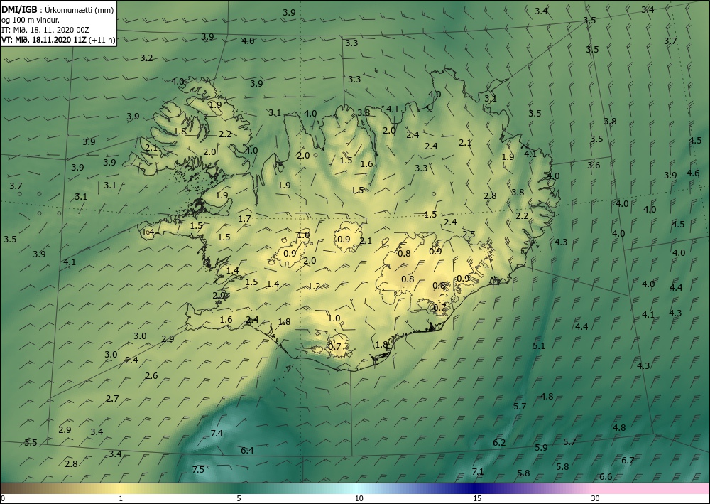This screenshot has width=710, height=504.
Task: Click the "(+11 h)" forecast offset text
Action: (102, 40)
